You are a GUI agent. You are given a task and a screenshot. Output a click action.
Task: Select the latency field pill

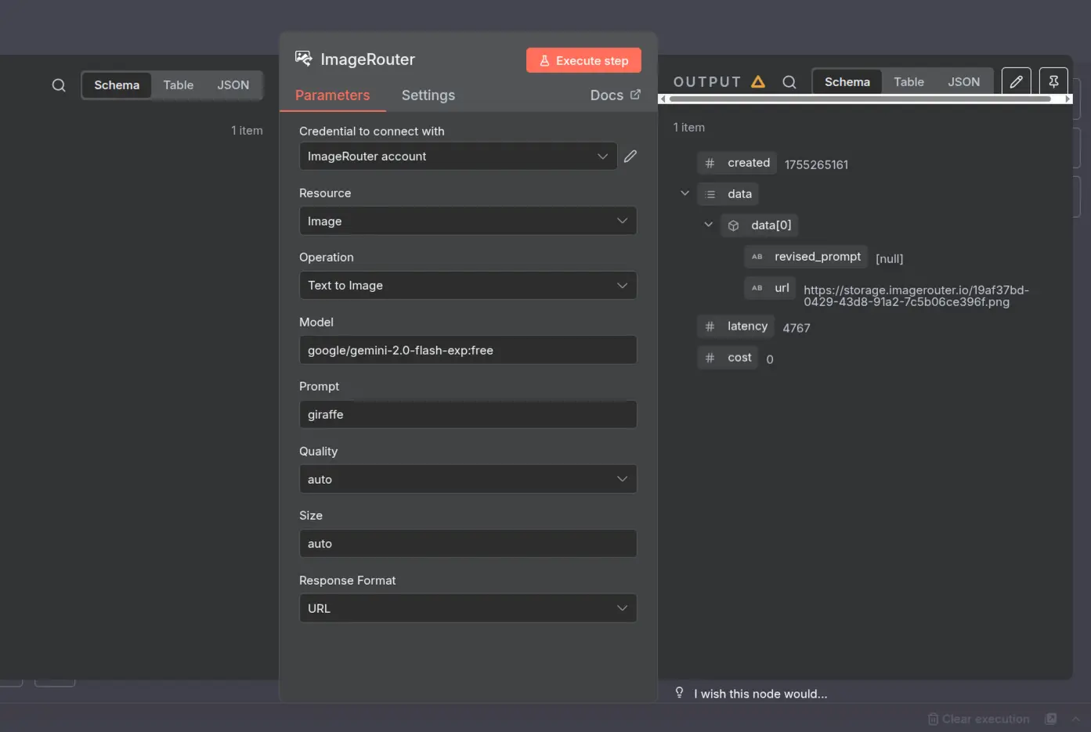[x=736, y=326]
